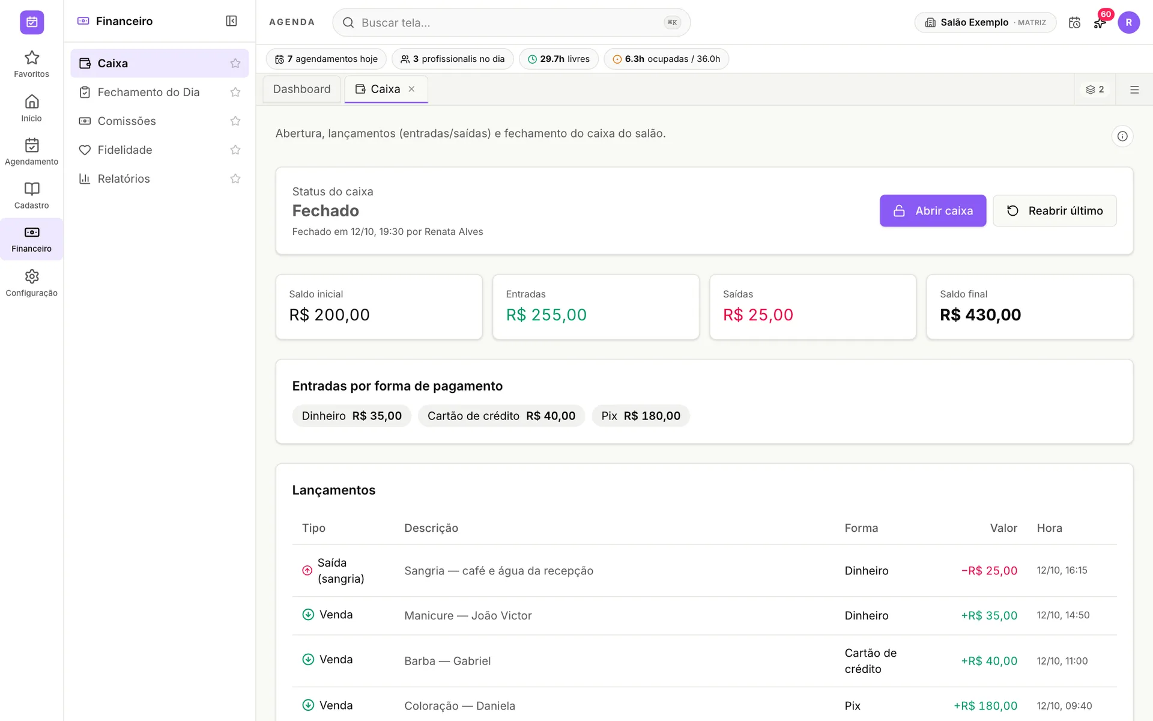Click the 6.3h ocupadas chip

pos(666,59)
